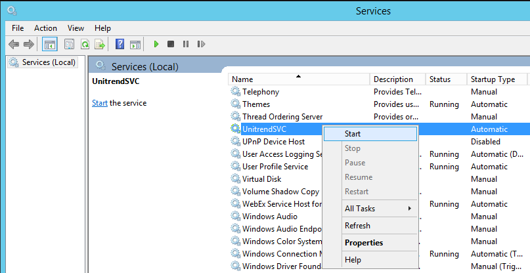Click the Back arrow toolbar icon
The image size is (530, 273).
point(14,44)
